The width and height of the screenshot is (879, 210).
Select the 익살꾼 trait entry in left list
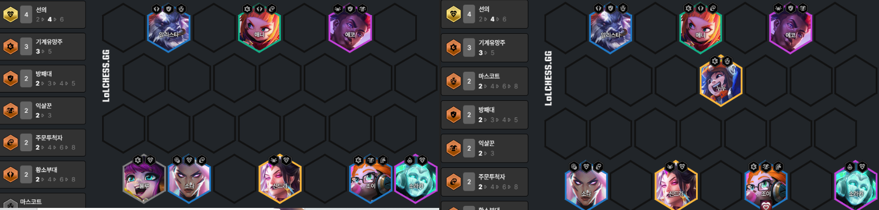43,111
